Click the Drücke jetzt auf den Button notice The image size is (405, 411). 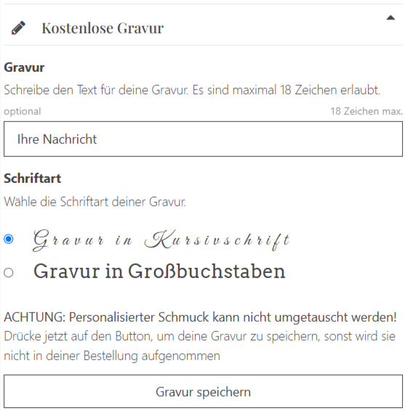[x=199, y=337]
